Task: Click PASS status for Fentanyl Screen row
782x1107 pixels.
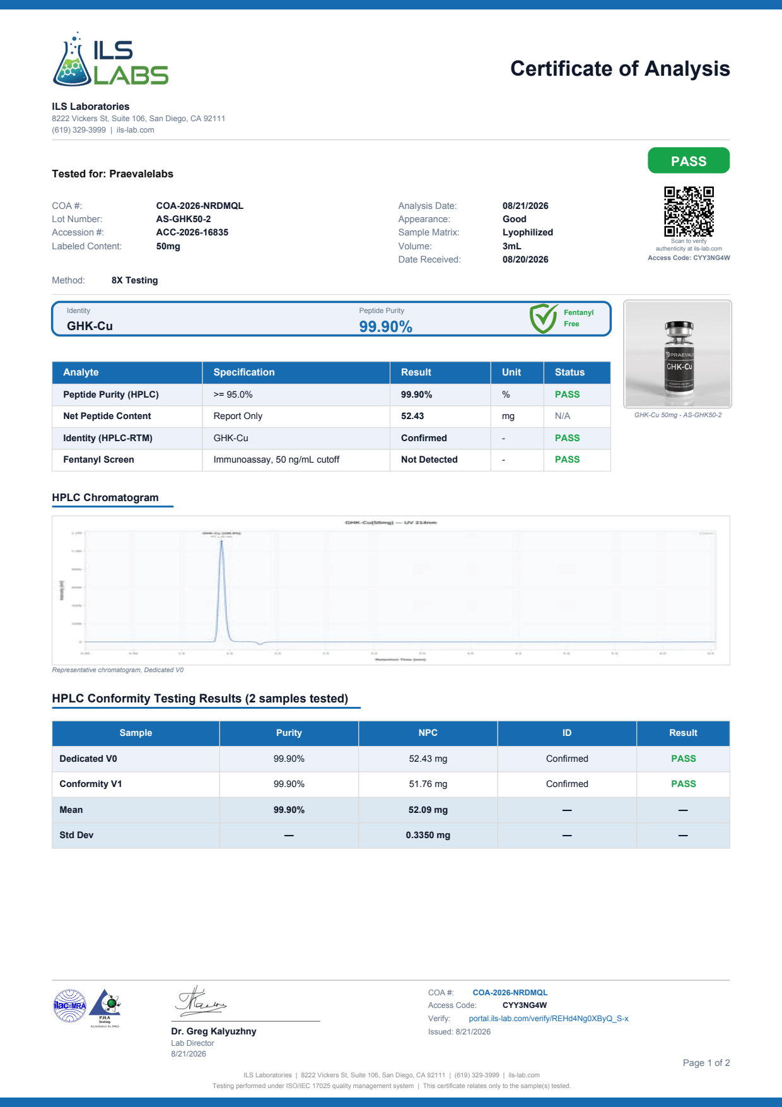Action: coord(567,459)
